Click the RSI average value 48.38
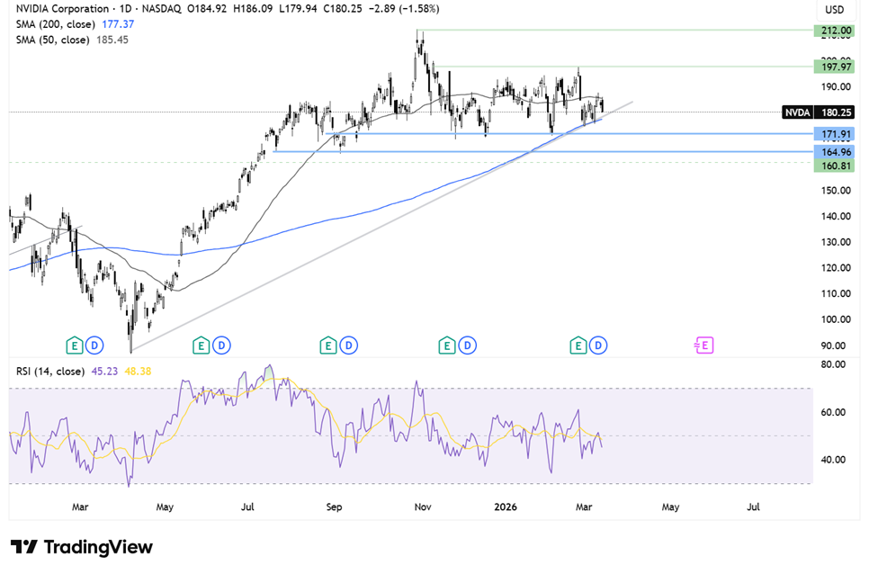The height and width of the screenshot is (574, 869). pos(138,372)
